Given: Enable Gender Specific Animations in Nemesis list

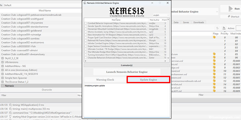Looking at the screenshot, I should click(86, 26).
